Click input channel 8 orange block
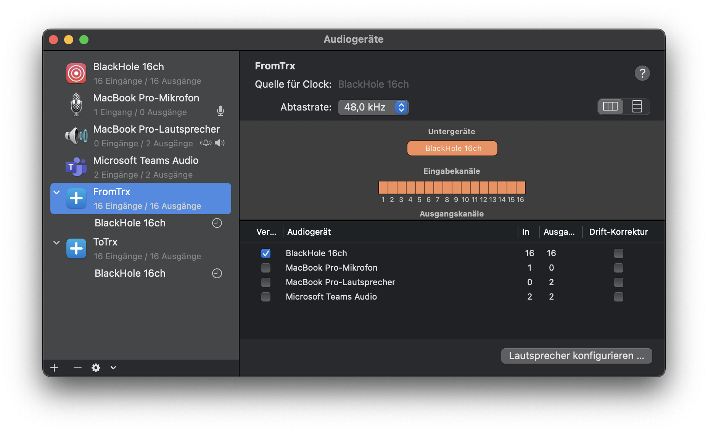Screen dimensions: 708x433 tap(447, 188)
